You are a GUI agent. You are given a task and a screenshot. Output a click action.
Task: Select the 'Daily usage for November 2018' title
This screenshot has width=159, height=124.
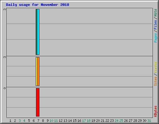(38, 5)
